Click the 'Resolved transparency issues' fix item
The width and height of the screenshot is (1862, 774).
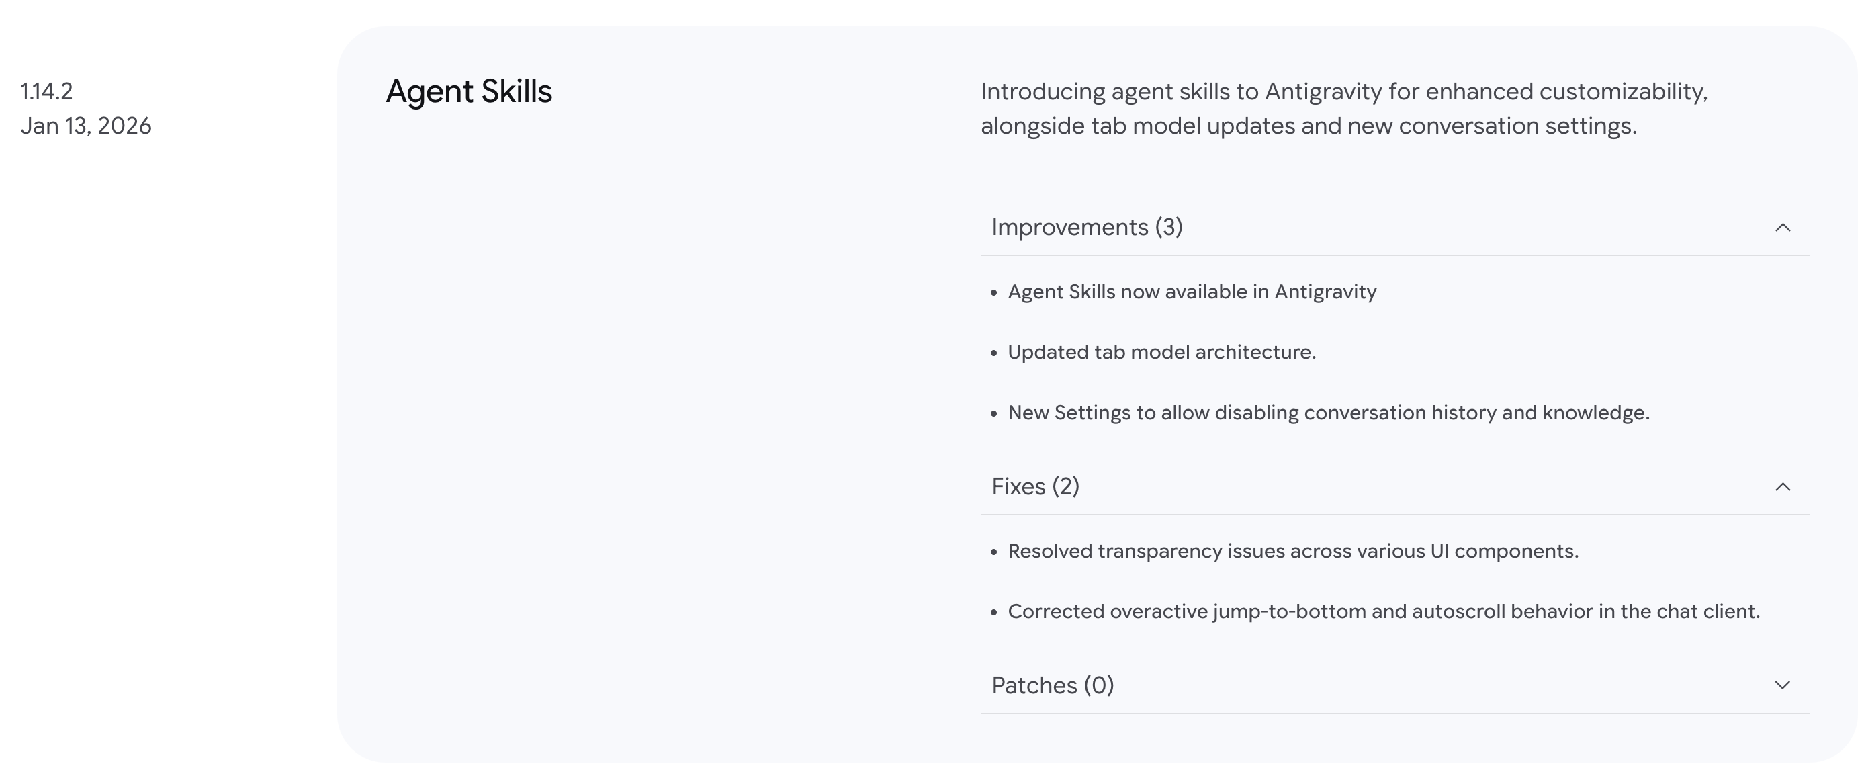1293,552
